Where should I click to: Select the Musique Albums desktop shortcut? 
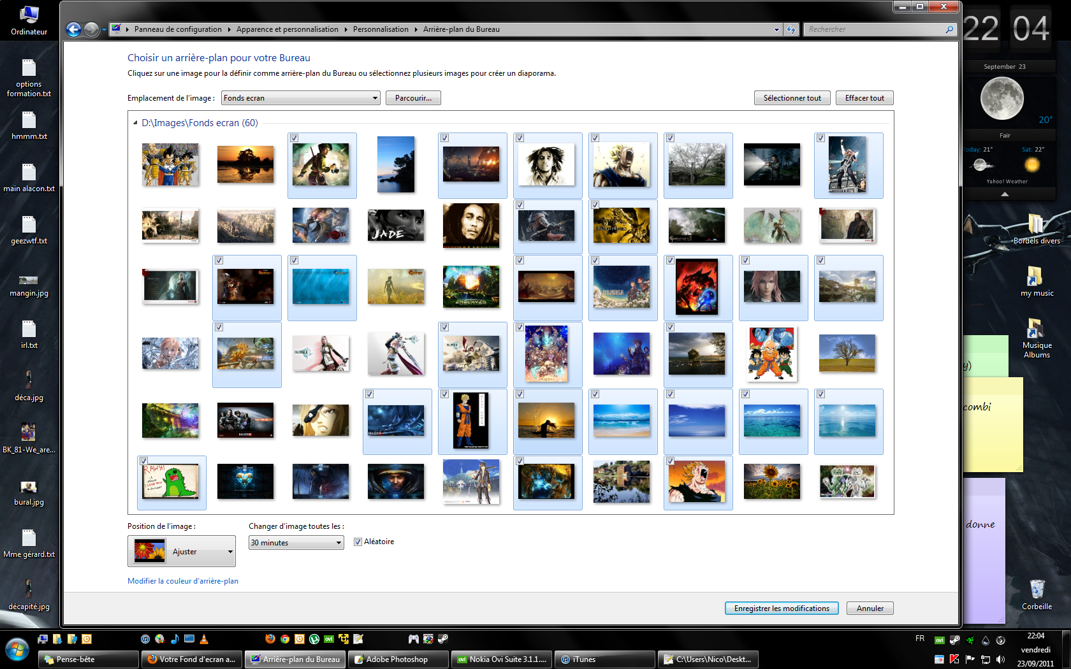(x=1037, y=338)
